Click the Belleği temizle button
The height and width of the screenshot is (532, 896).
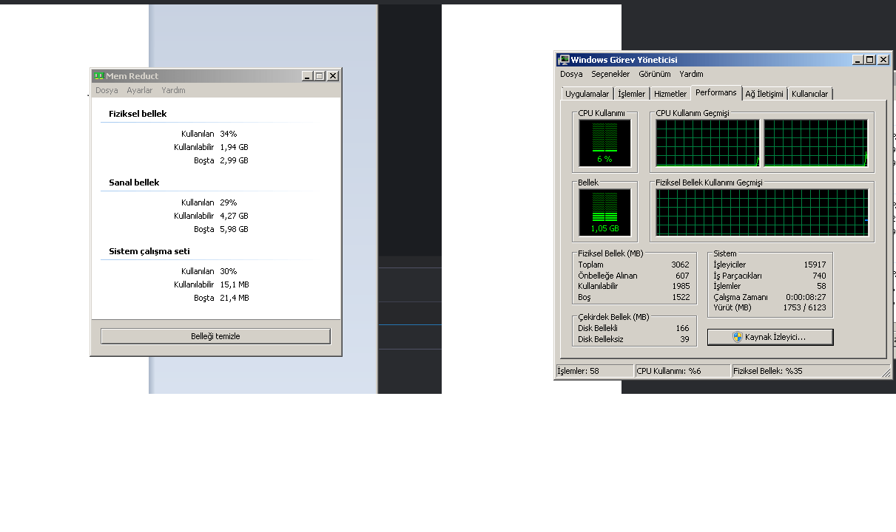tap(215, 336)
